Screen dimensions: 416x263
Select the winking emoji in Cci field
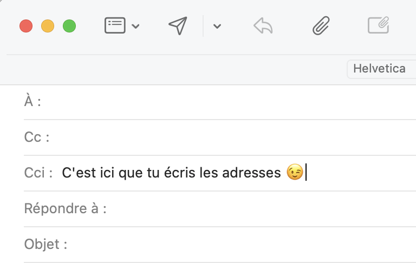pyautogui.click(x=294, y=173)
